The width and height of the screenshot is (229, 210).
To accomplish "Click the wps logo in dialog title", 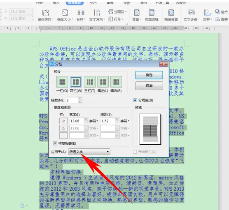I will pos(52,64).
